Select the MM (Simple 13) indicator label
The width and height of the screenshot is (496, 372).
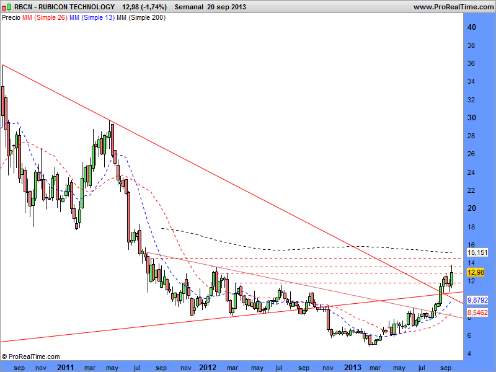92,17
